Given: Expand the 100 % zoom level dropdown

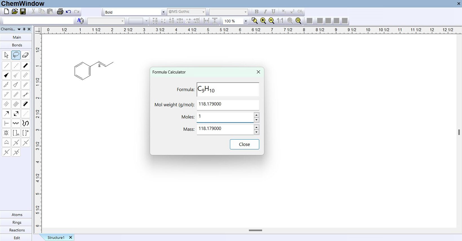Looking at the screenshot, I should pyautogui.click(x=245, y=21).
